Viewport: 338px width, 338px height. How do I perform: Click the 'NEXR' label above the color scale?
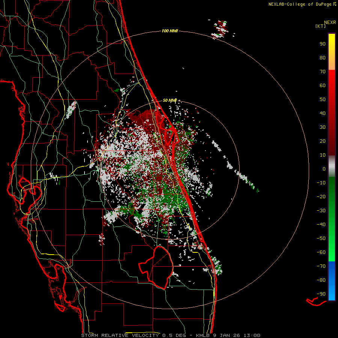330,23
